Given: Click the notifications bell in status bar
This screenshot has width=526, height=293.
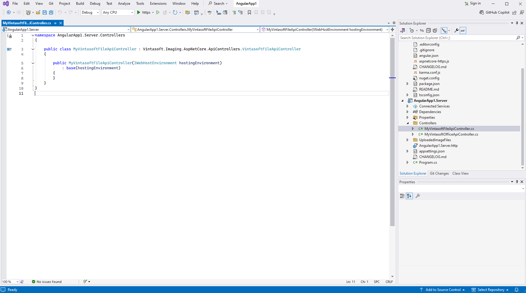Looking at the screenshot, I should [517, 290].
